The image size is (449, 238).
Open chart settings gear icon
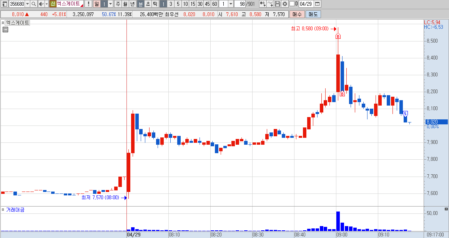(x=285, y=4)
